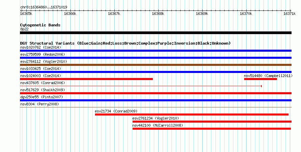This screenshot has height=152, width=301.
Task: Select the red esv2761234 loss bar
Action: point(212,122)
